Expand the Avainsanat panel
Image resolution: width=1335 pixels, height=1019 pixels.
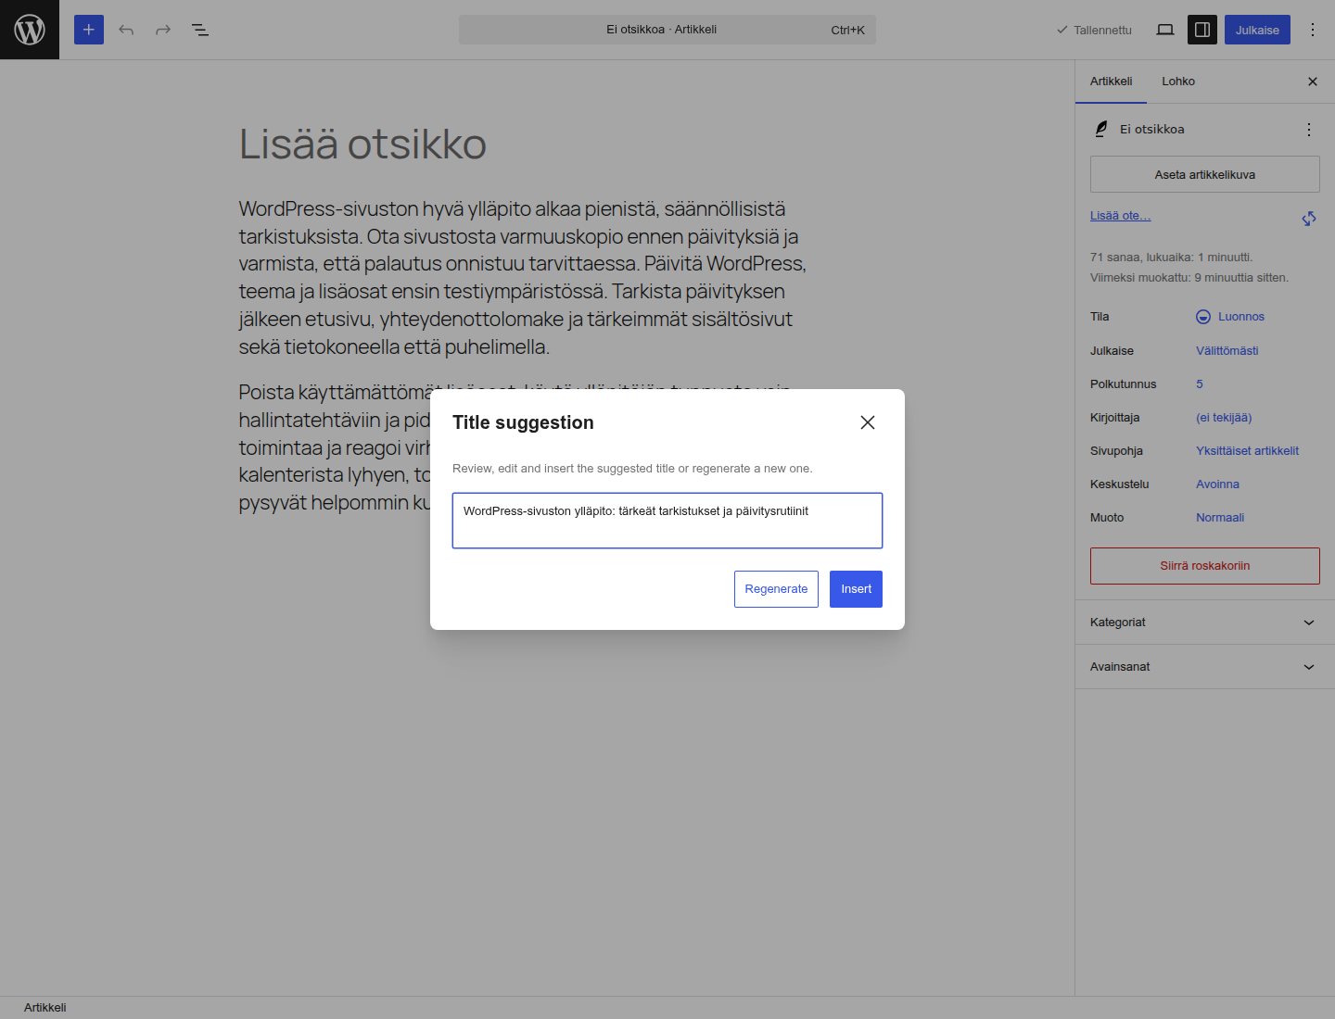[1205, 667]
